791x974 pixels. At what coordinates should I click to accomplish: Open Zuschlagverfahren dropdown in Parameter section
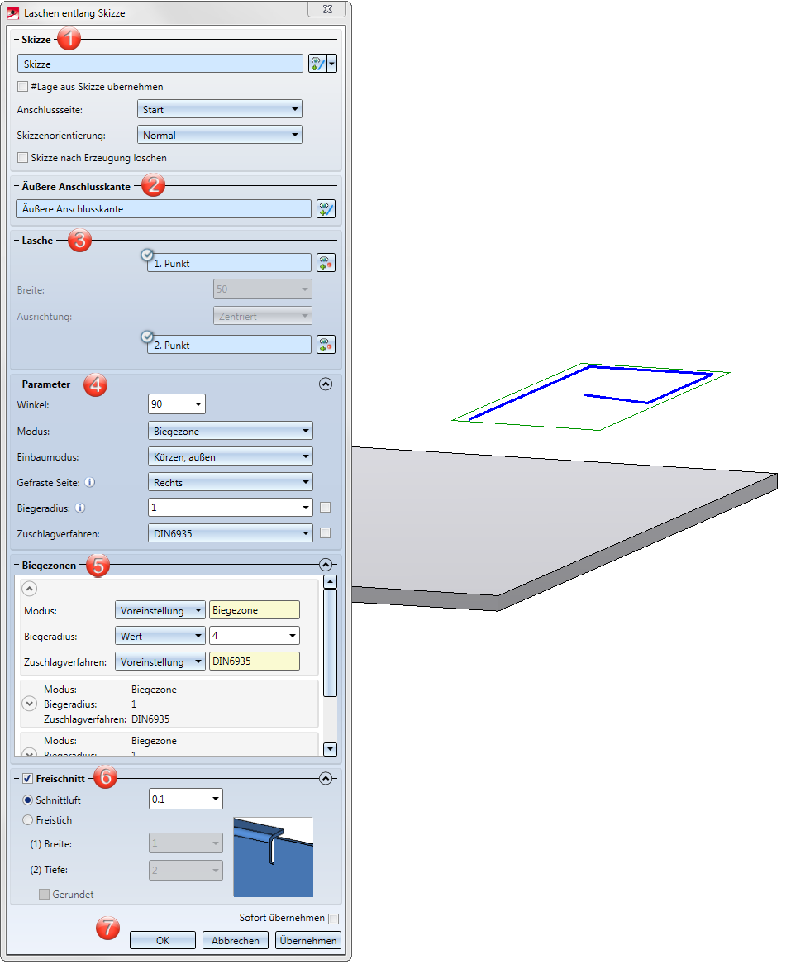[x=231, y=533]
